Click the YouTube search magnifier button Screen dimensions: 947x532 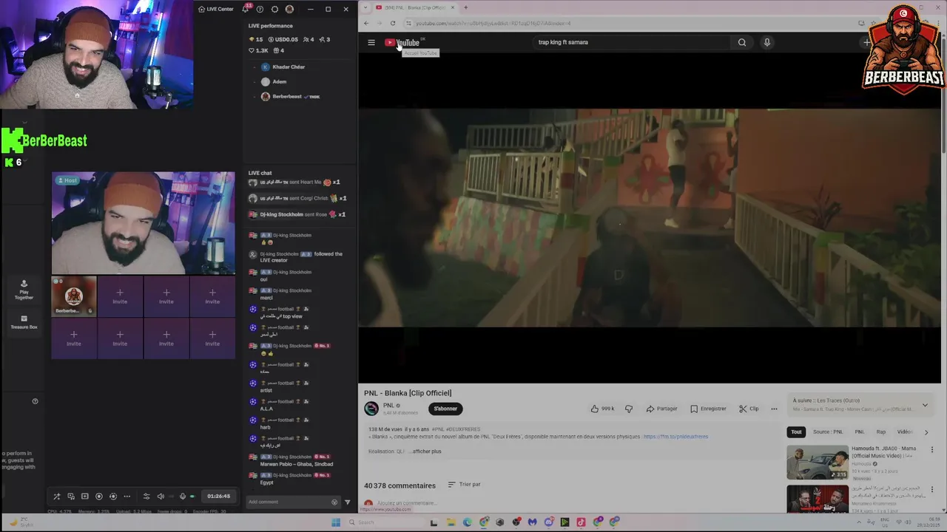tap(742, 42)
